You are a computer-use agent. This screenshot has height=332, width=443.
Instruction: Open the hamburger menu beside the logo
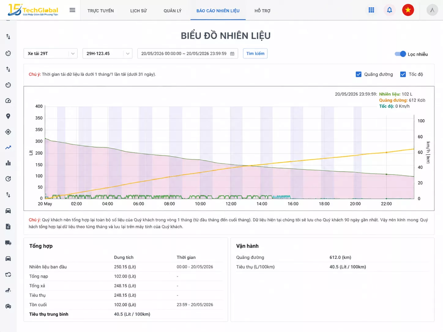pyautogui.click(x=72, y=10)
